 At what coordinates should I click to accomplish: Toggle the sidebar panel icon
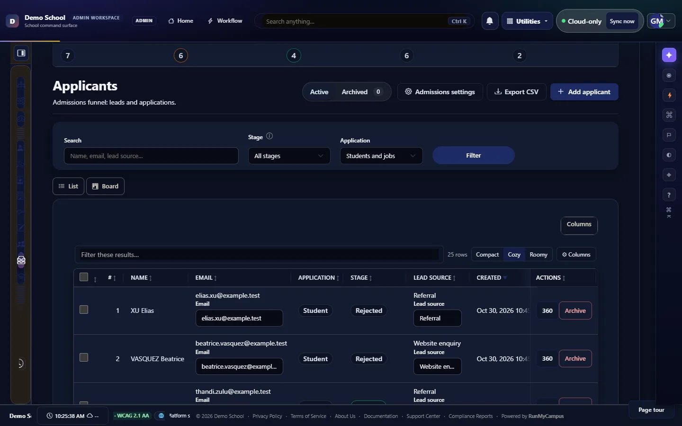coord(21,53)
